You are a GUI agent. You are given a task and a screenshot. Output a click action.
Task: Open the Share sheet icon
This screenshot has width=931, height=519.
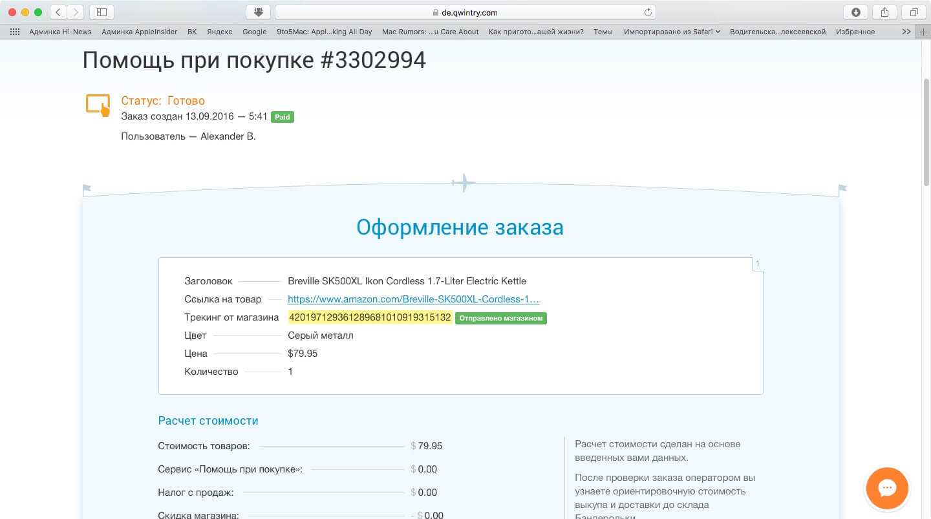pos(884,12)
